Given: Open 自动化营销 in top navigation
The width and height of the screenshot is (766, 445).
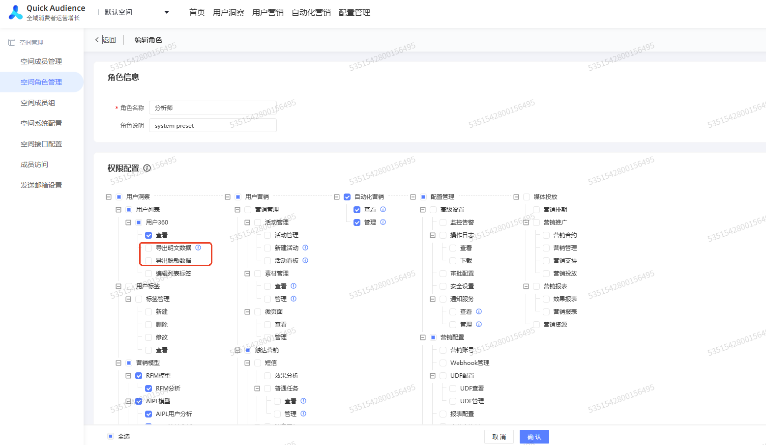Looking at the screenshot, I should (x=311, y=12).
